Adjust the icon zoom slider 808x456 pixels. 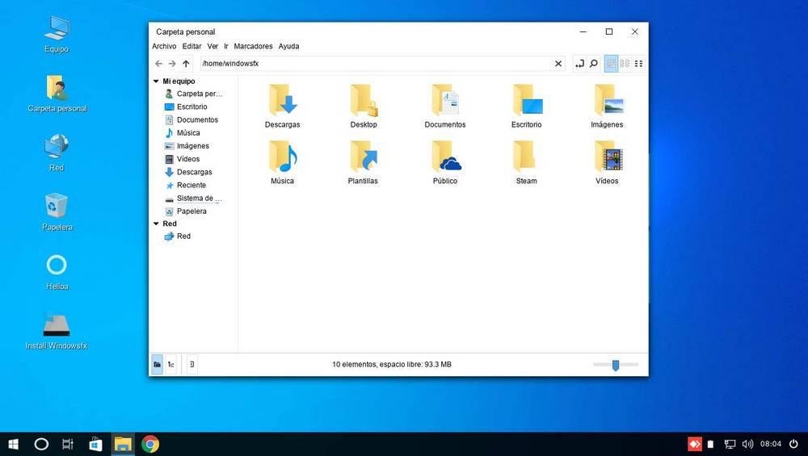tap(615, 365)
